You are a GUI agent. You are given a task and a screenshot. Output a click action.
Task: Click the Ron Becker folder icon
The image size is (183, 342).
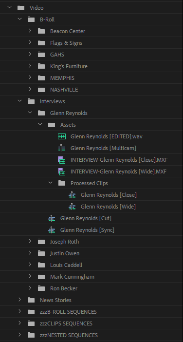pos(41,288)
